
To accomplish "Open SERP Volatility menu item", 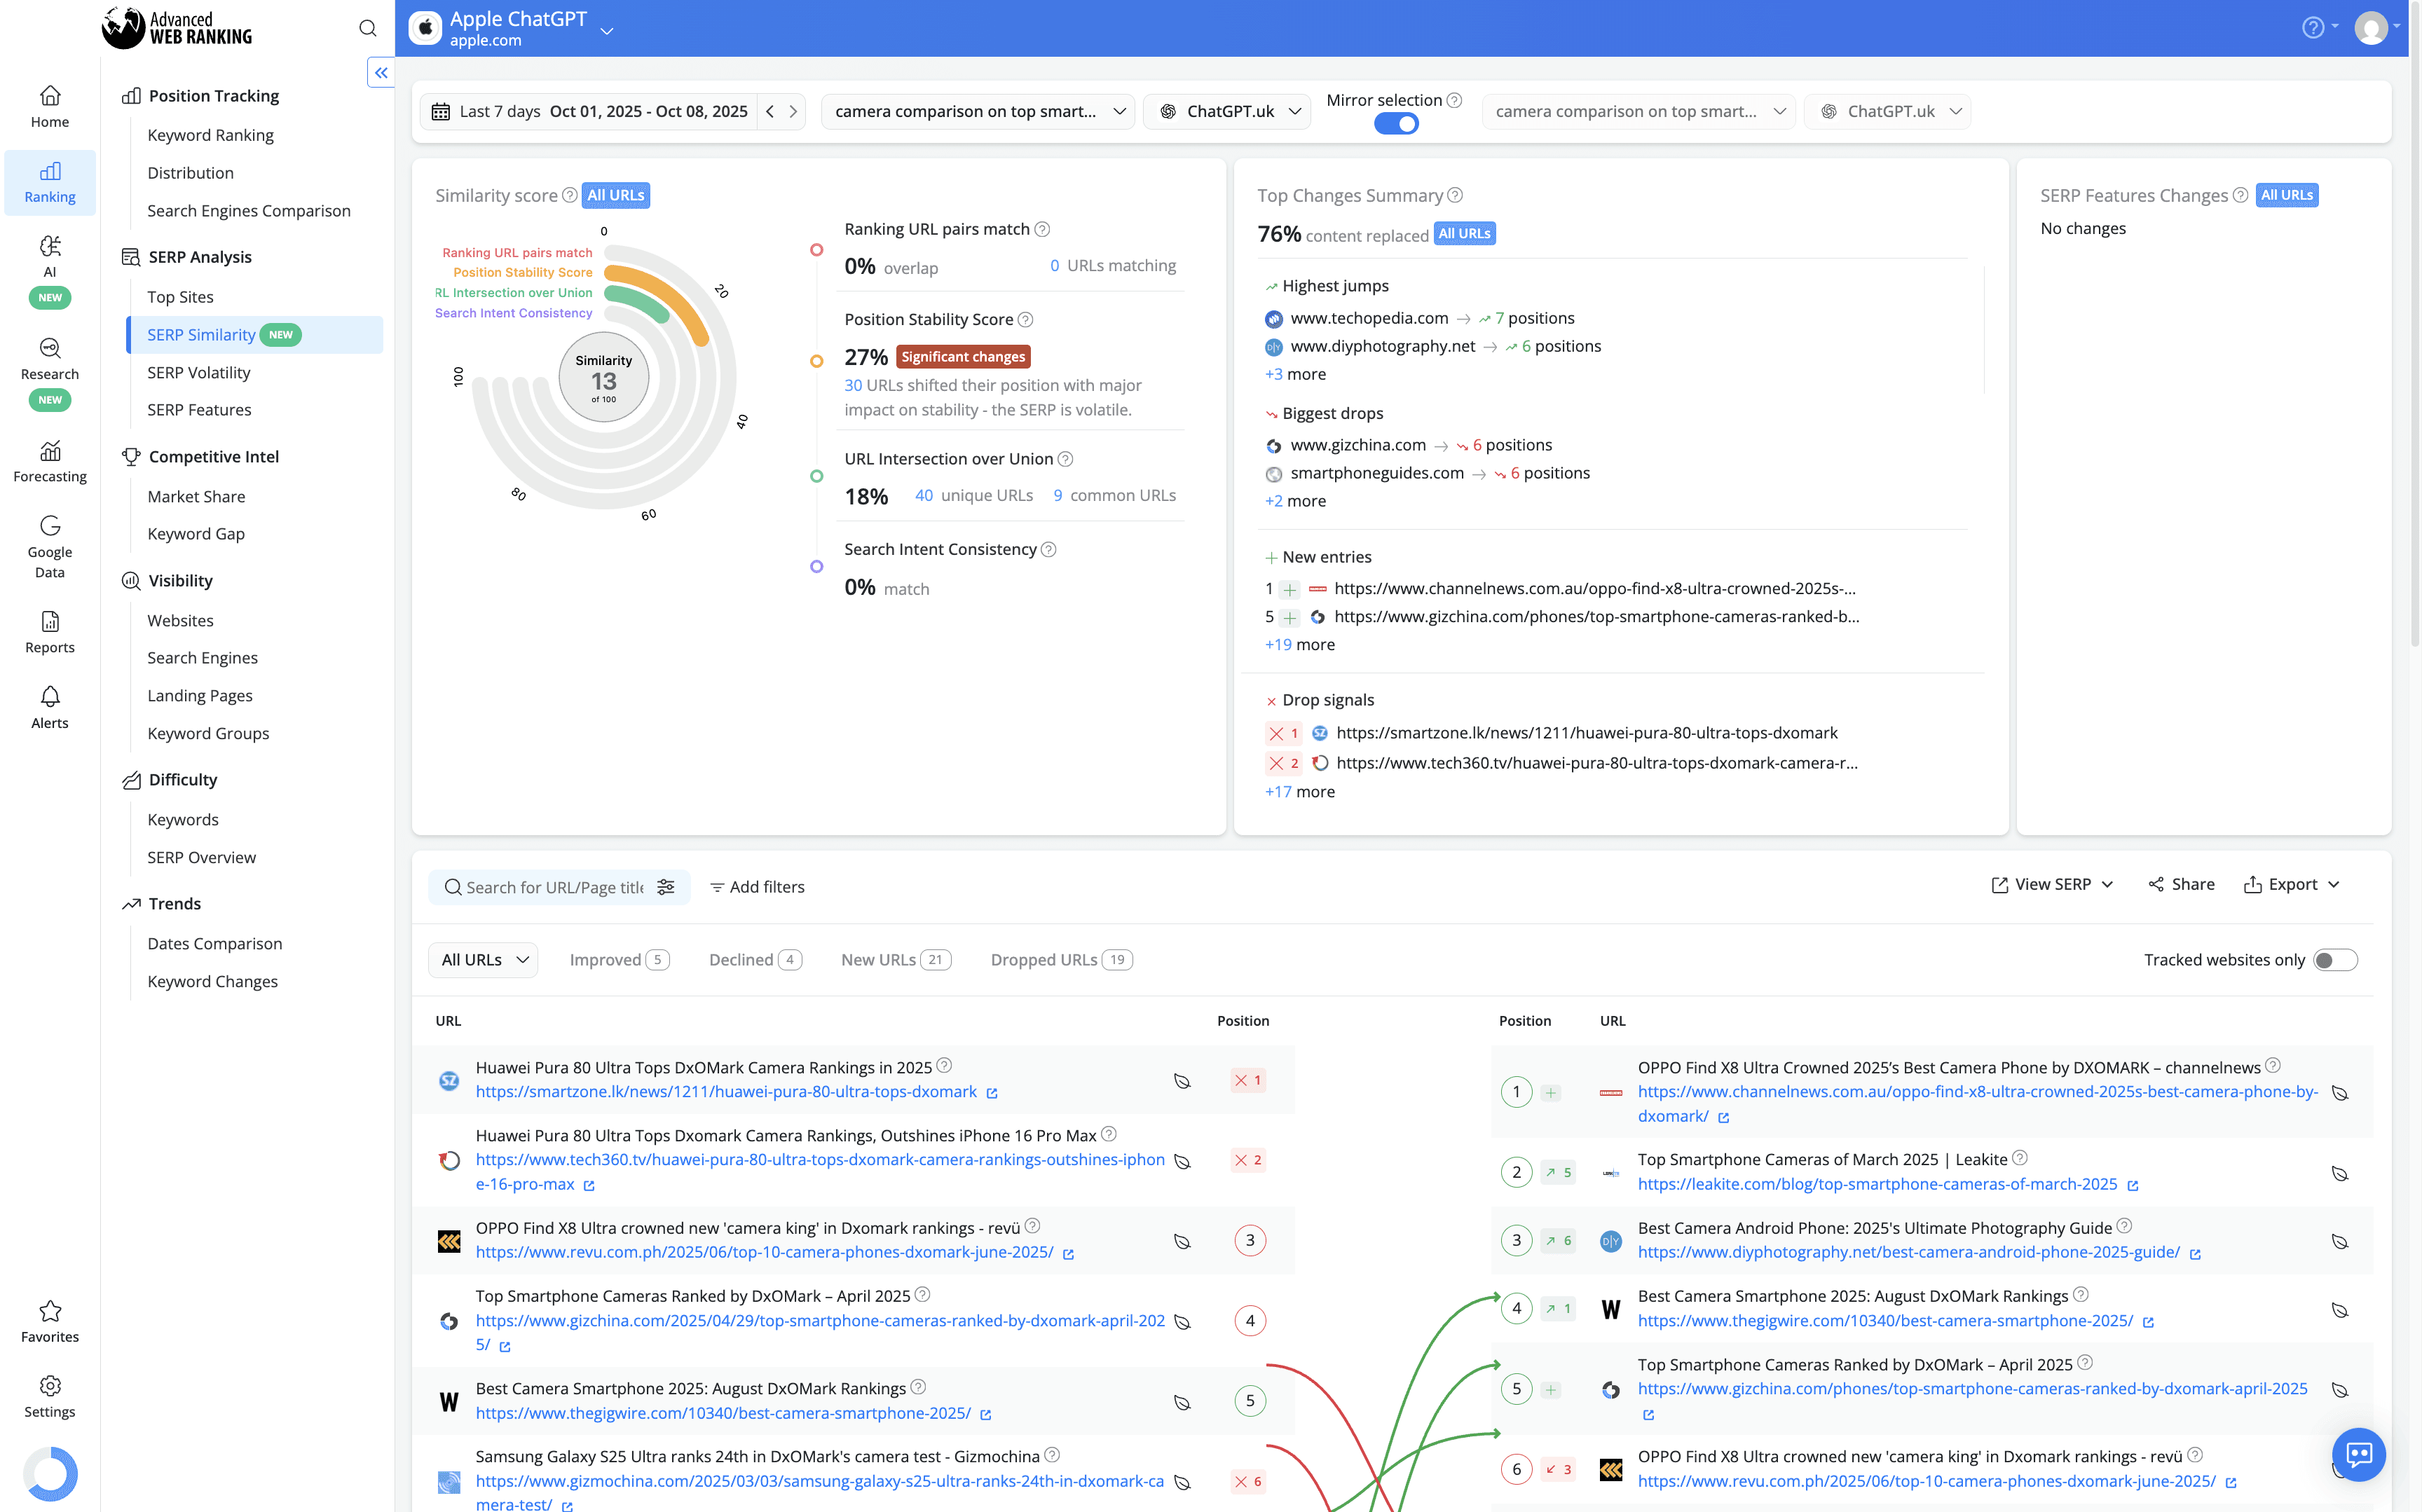I will 199,372.
